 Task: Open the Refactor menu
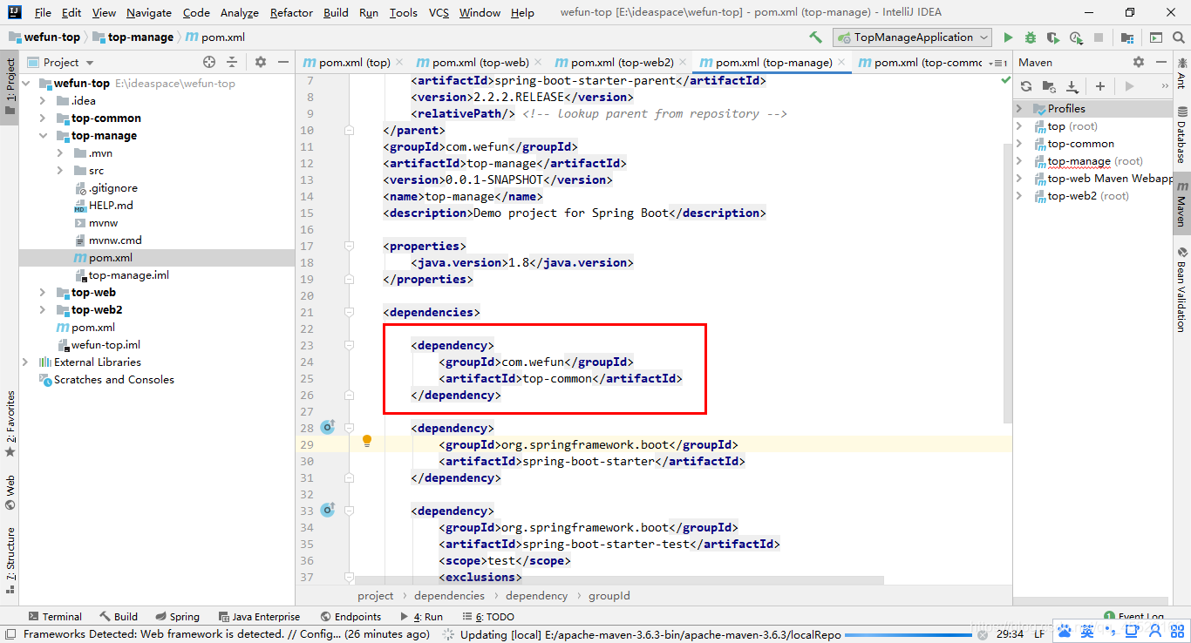pos(291,13)
